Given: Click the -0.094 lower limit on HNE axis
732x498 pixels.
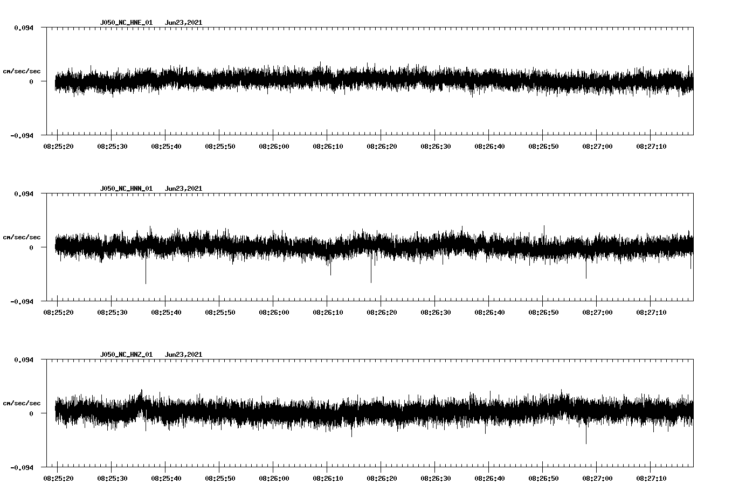Looking at the screenshot, I should pyautogui.click(x=22, y=135).
